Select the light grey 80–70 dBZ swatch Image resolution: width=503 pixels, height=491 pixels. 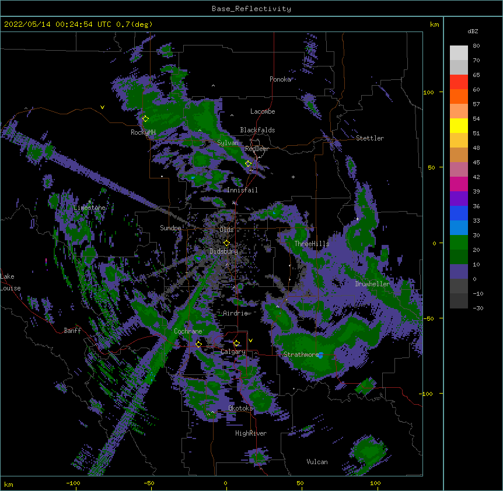459,53
